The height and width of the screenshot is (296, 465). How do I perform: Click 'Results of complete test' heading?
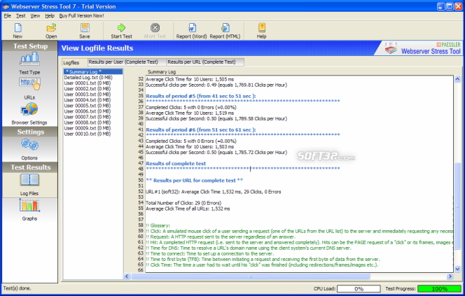(176, 164)
